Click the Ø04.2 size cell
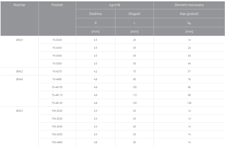Screen dimensions: 225x146 (19, 72)
